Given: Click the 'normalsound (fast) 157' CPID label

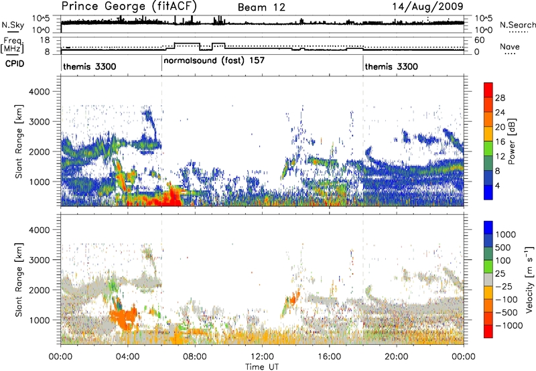Looking at the screenshot, I should (x=214, y=61).
